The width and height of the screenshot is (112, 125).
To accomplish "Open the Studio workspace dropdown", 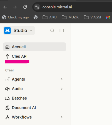I will tap(19, 30).
